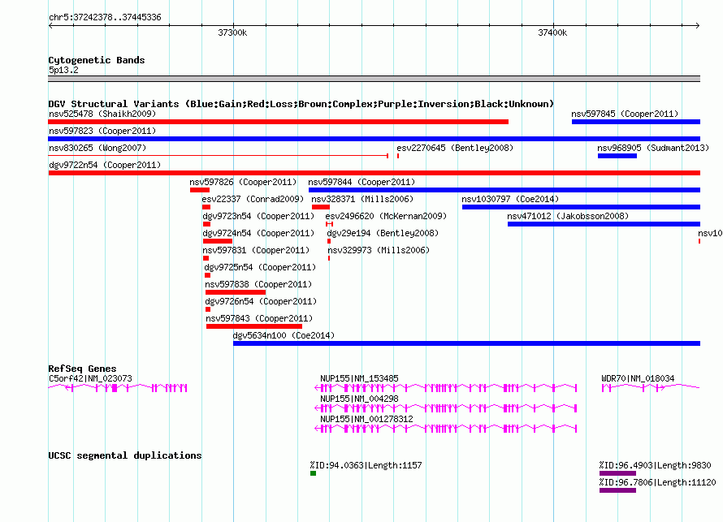Select the esv2270645 (Bentley2008) variant label
Viewport: 723px width, 522px height.
point(455,148)
